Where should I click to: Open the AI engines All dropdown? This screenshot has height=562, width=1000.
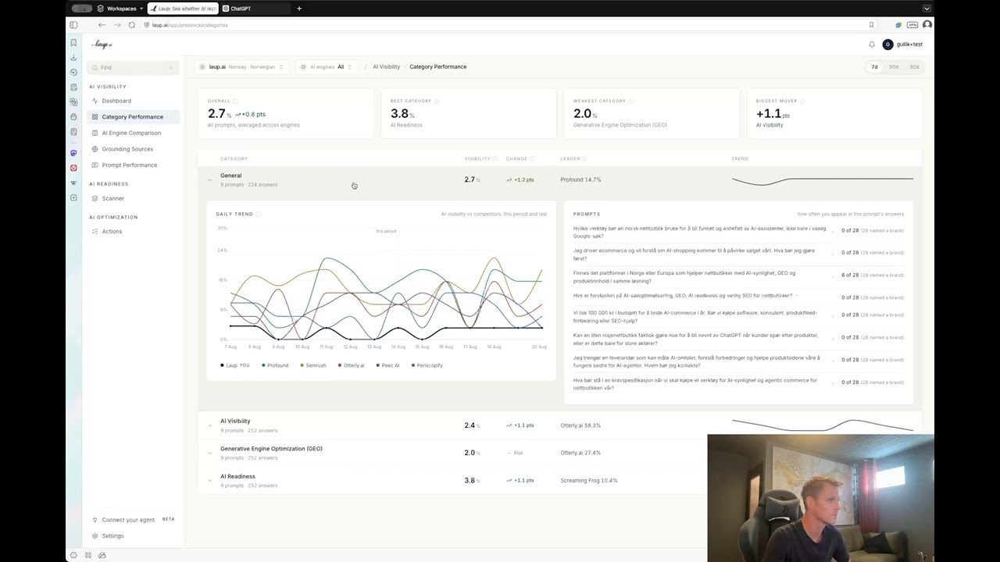[x=327, y=67]
